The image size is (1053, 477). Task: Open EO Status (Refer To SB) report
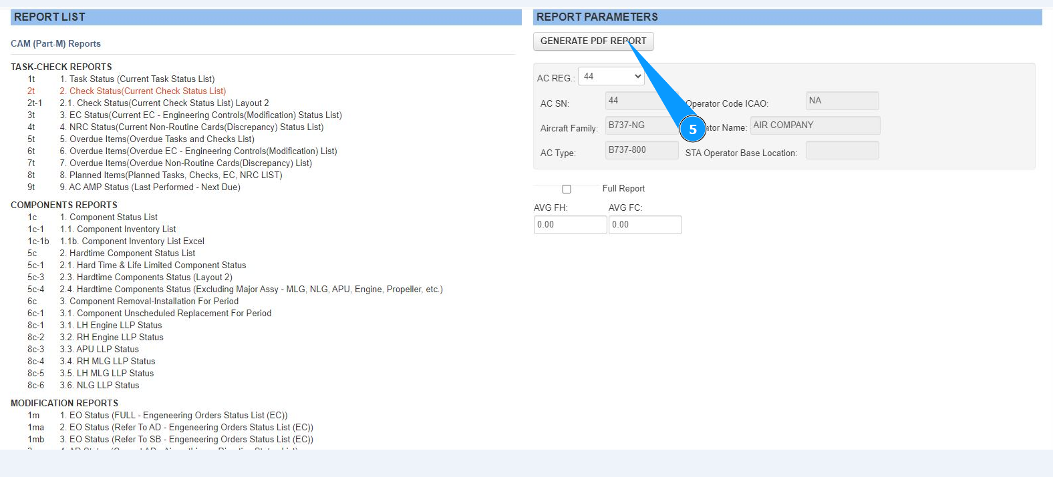(186, 440)
